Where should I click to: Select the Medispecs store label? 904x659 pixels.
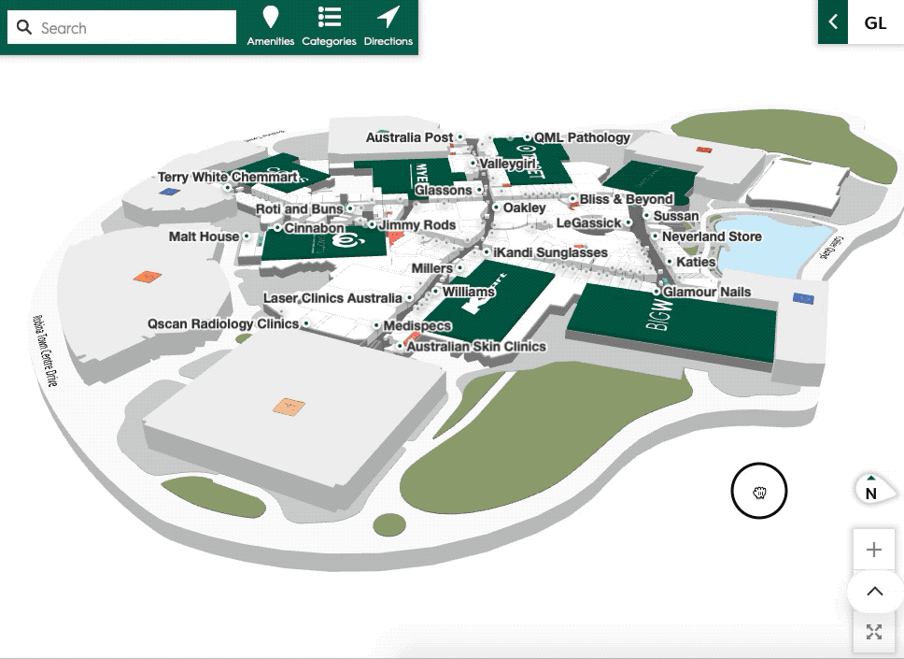[x=417, y=325]
